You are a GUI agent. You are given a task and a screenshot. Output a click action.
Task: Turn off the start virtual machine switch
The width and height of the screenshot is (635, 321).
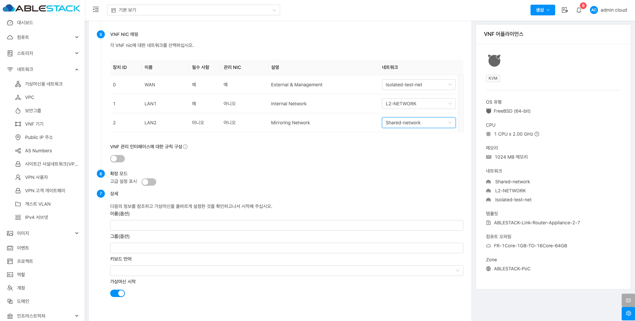pos(118,293)
